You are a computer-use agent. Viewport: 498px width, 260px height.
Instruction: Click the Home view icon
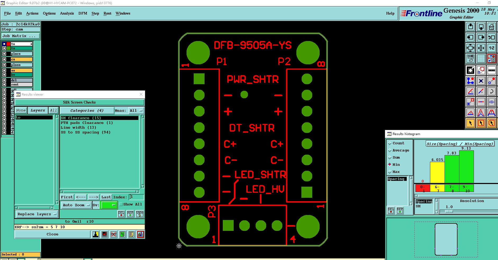[491, 27]
